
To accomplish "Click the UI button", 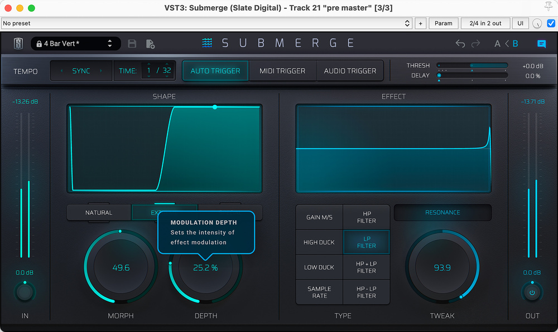I will pos(520,23).
